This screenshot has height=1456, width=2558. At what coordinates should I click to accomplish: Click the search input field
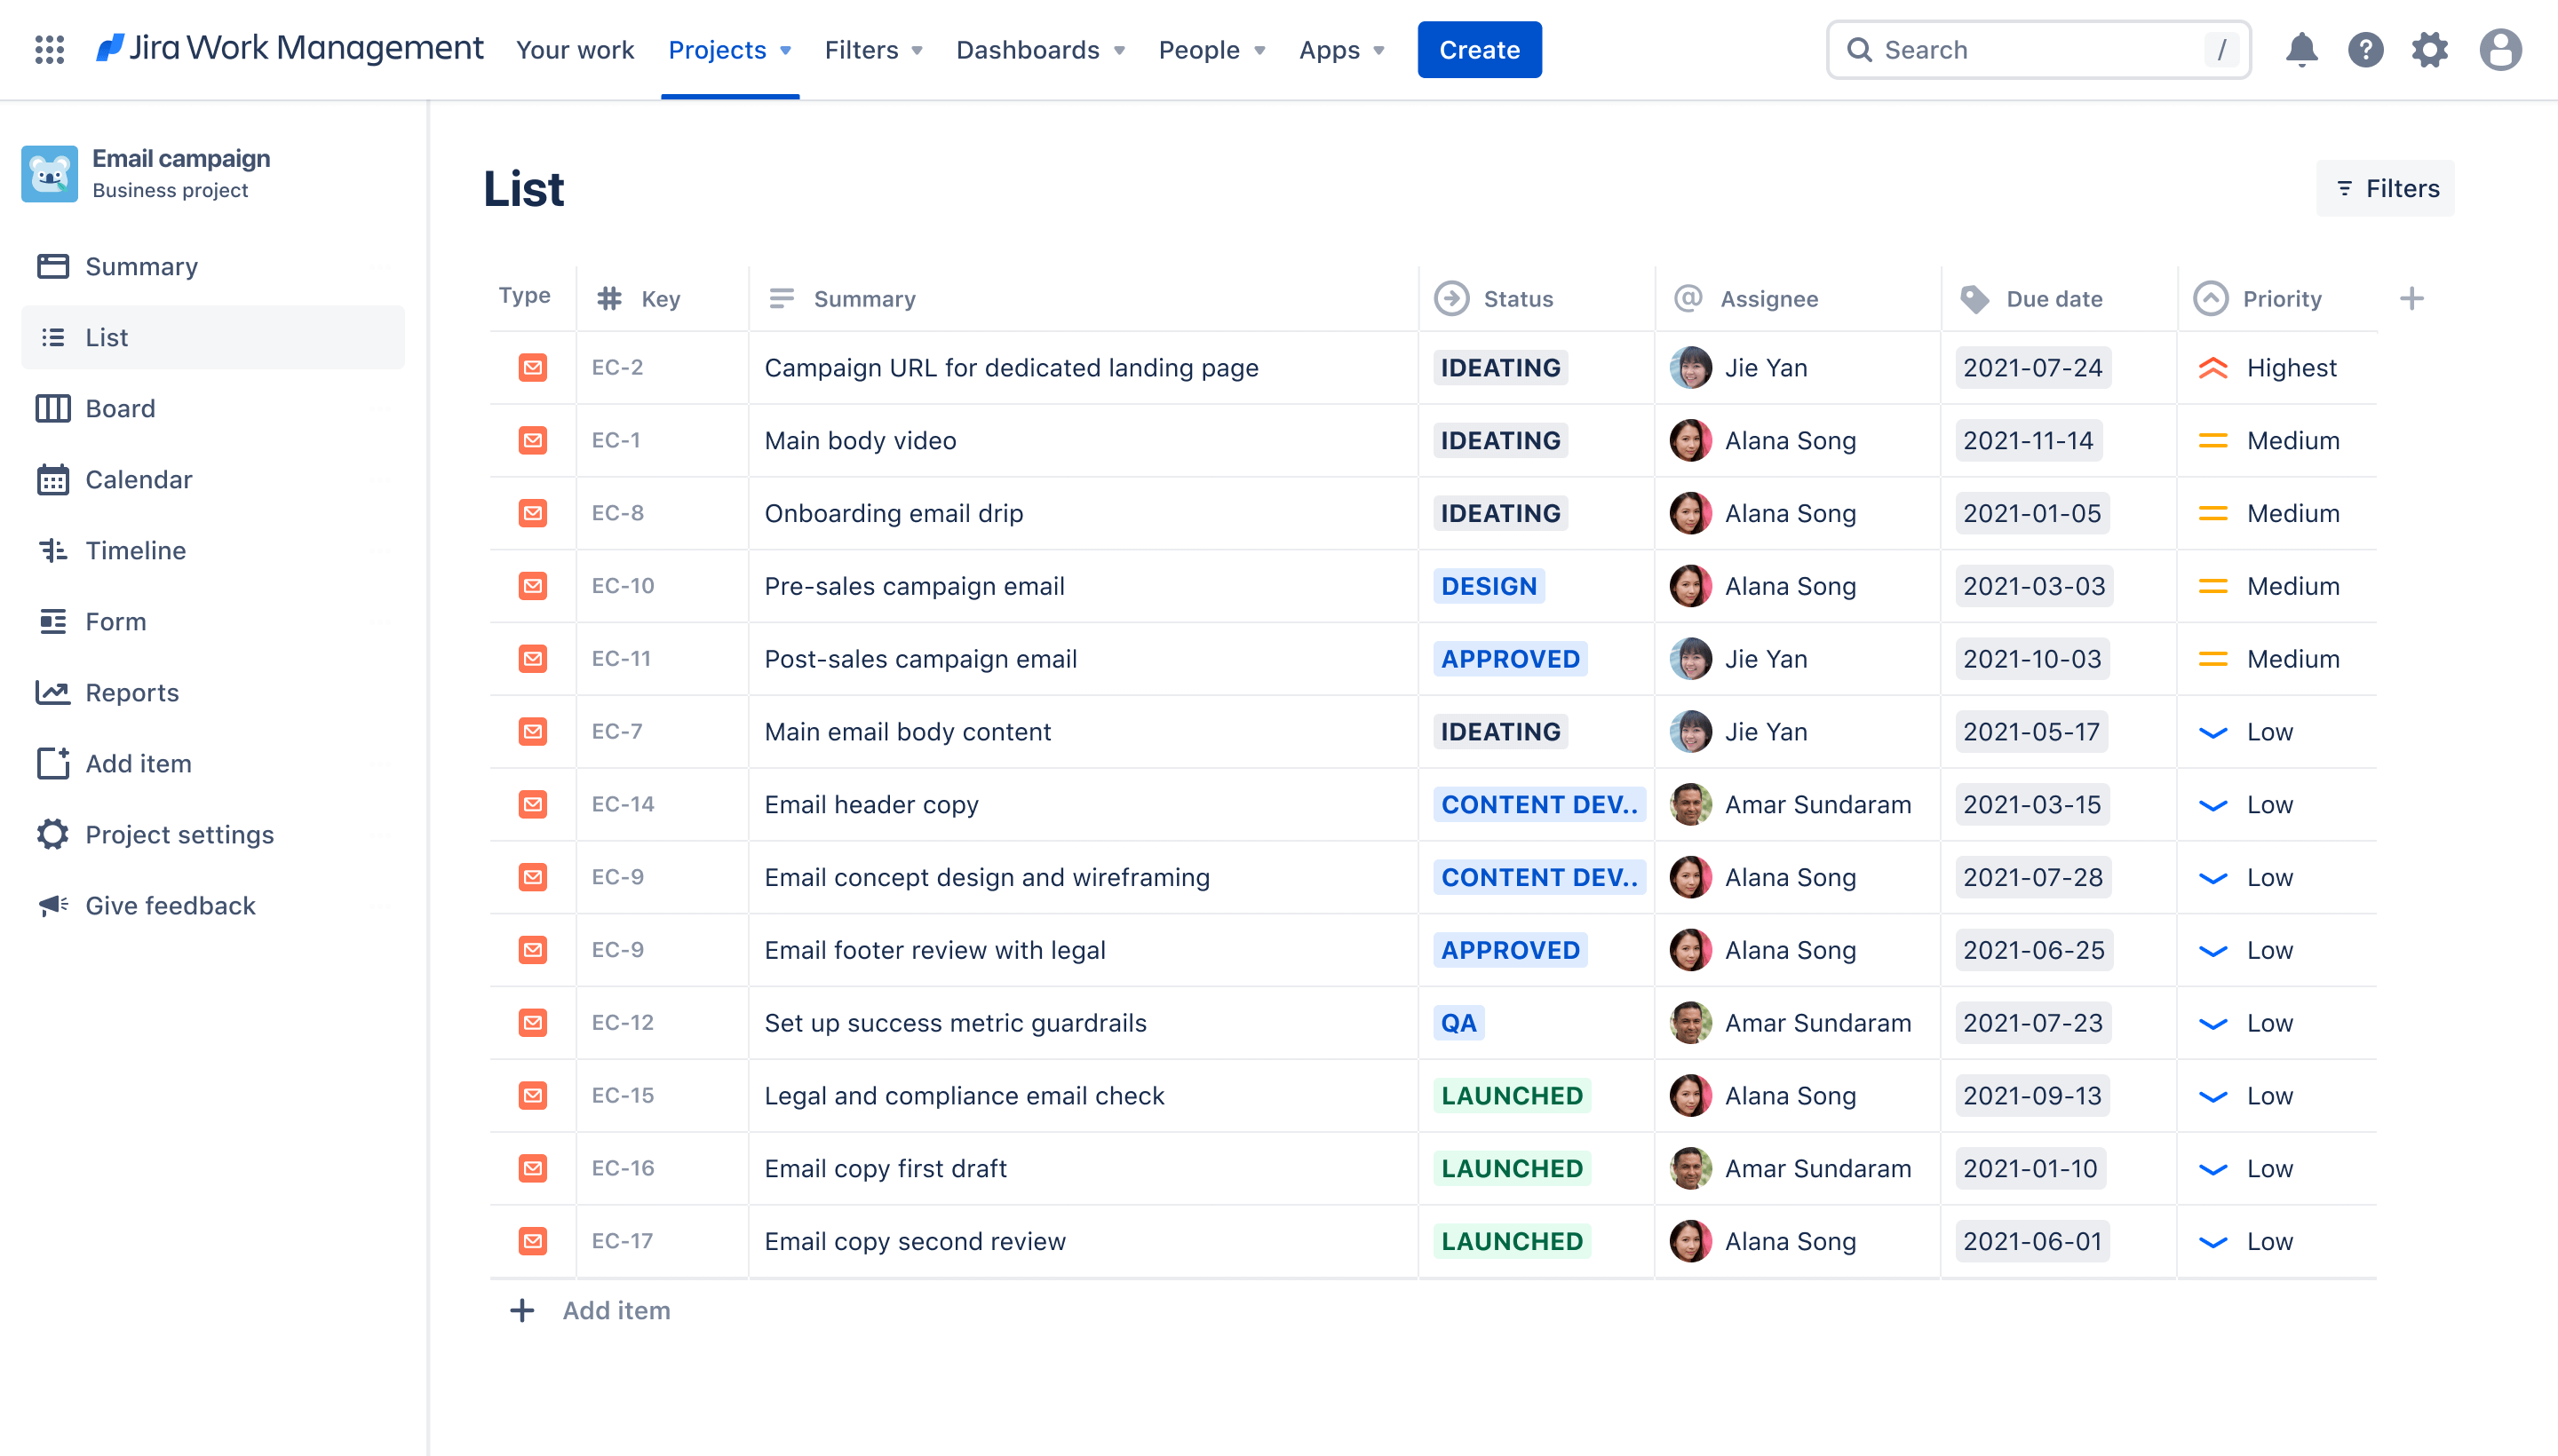tap(2039, 49)
